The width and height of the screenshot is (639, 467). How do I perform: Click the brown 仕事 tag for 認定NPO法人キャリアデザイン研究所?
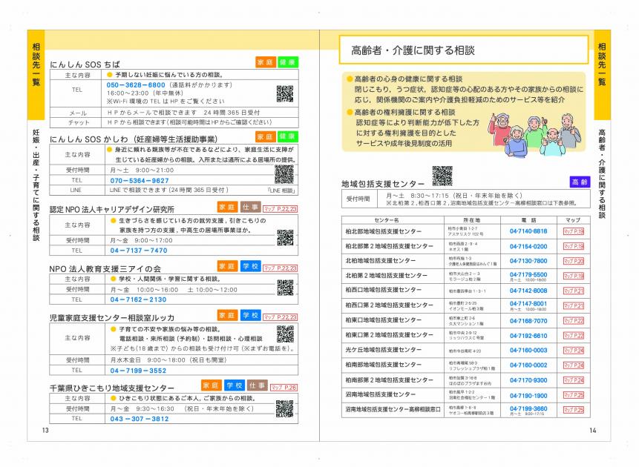pos(249,207)
